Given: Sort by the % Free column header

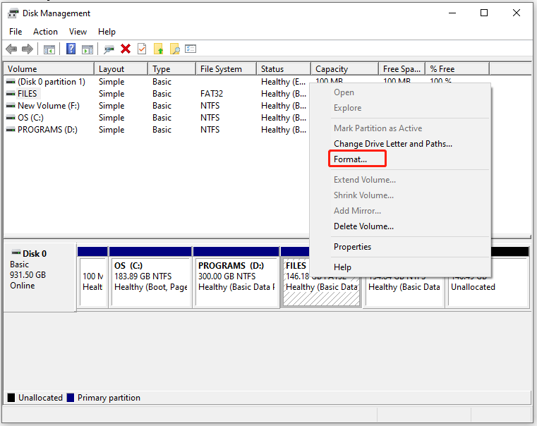Looking at the screenshot, I should pos(457,69).
